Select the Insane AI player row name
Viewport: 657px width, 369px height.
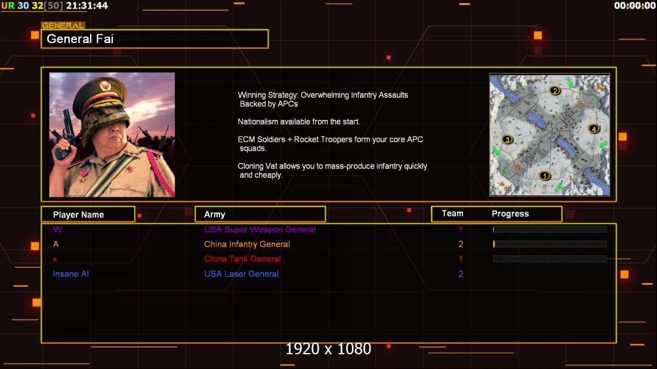[71, 274]
